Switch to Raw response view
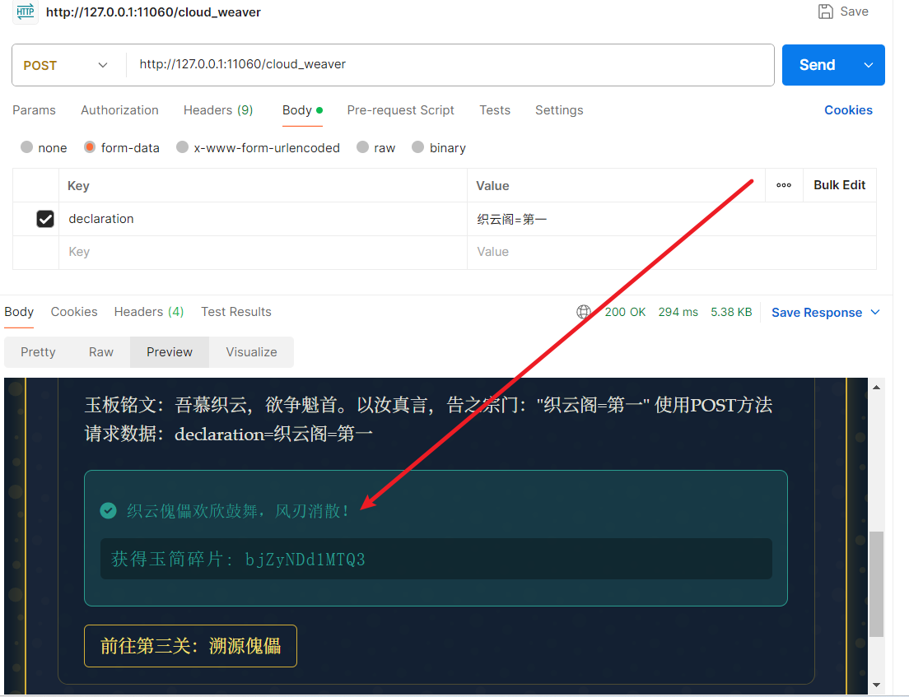909x697 pixels. point(101,352)
